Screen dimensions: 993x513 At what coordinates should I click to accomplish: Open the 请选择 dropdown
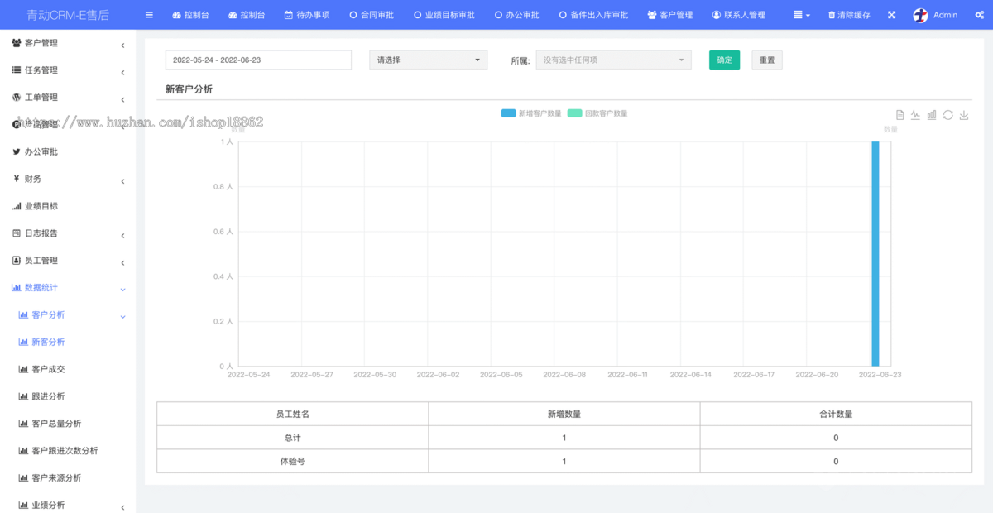pyautogui.click(x=428, y=60)
